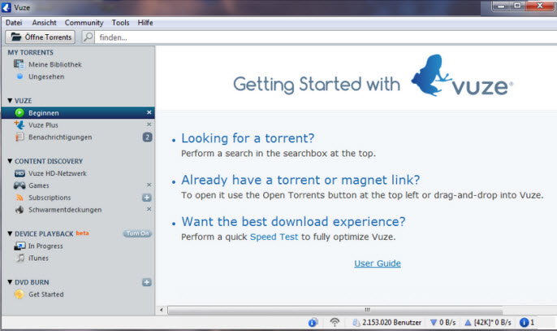Screen dimensions: 557x331
Task: Click Want the best download experience? heading
Action: pos(293,221)
